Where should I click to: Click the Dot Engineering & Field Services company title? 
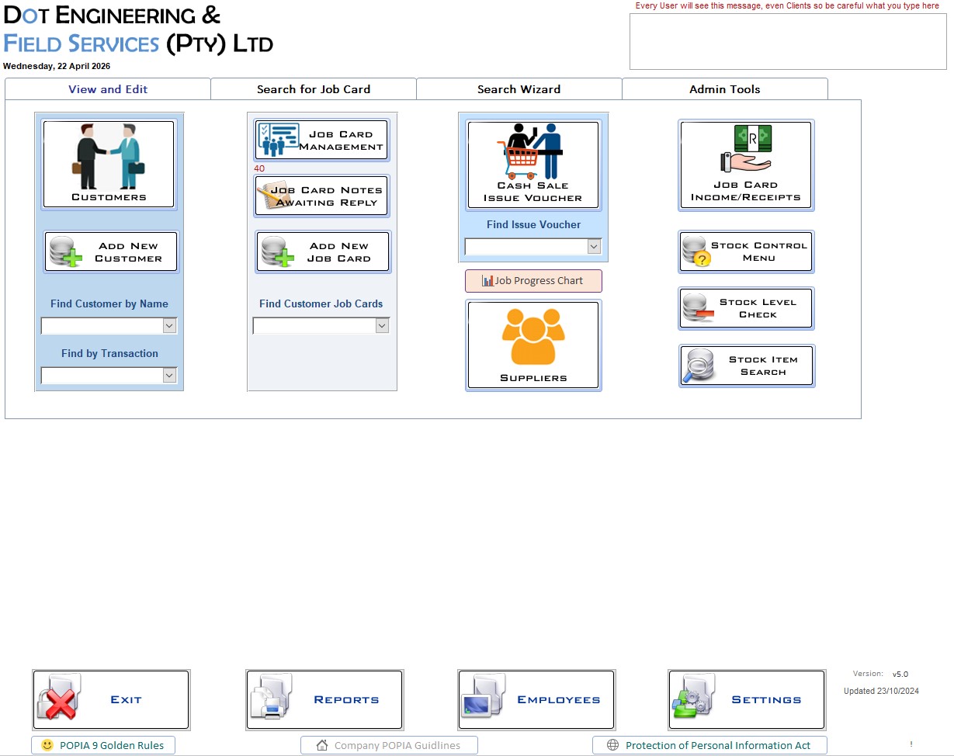click(138, 29)
